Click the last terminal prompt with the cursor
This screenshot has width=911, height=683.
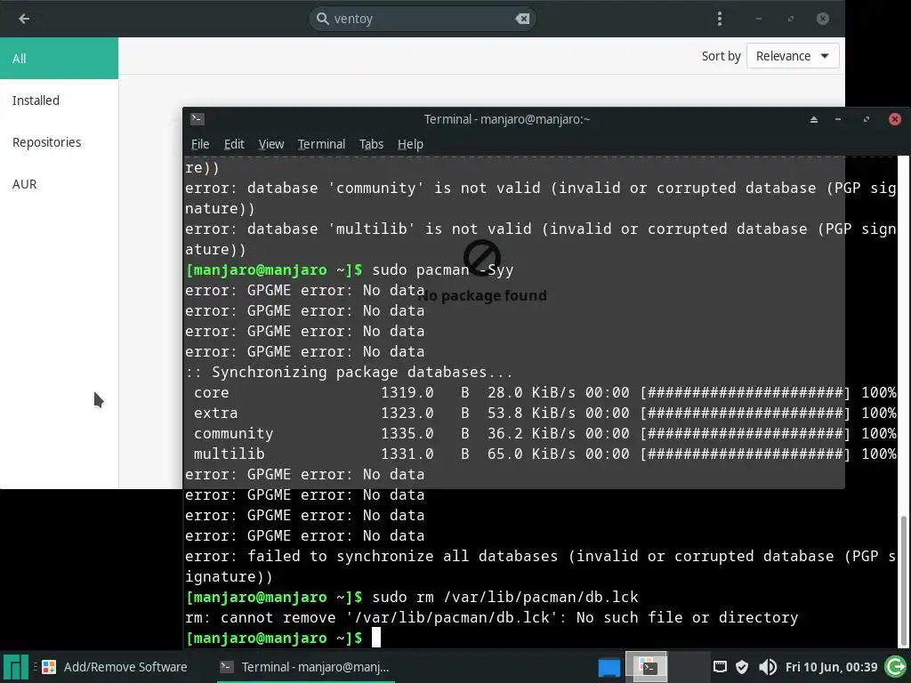[282, 638]
